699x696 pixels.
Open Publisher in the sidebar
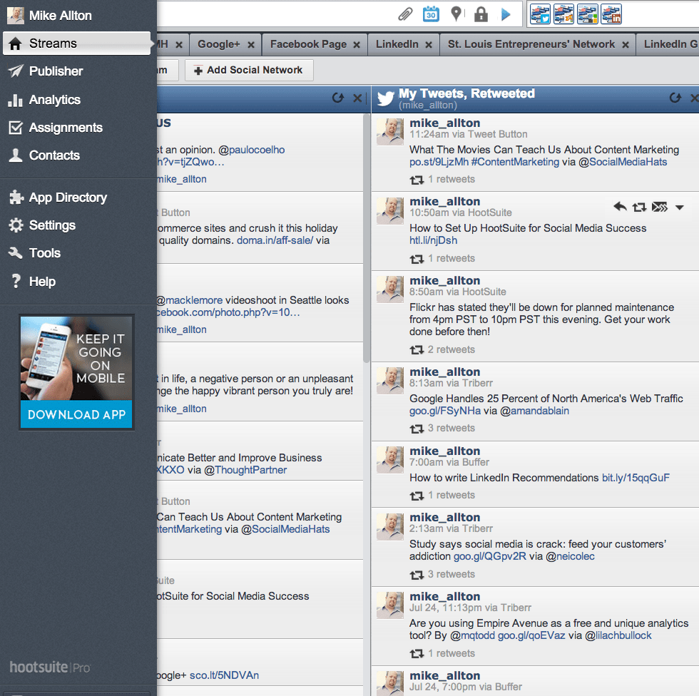56,71
